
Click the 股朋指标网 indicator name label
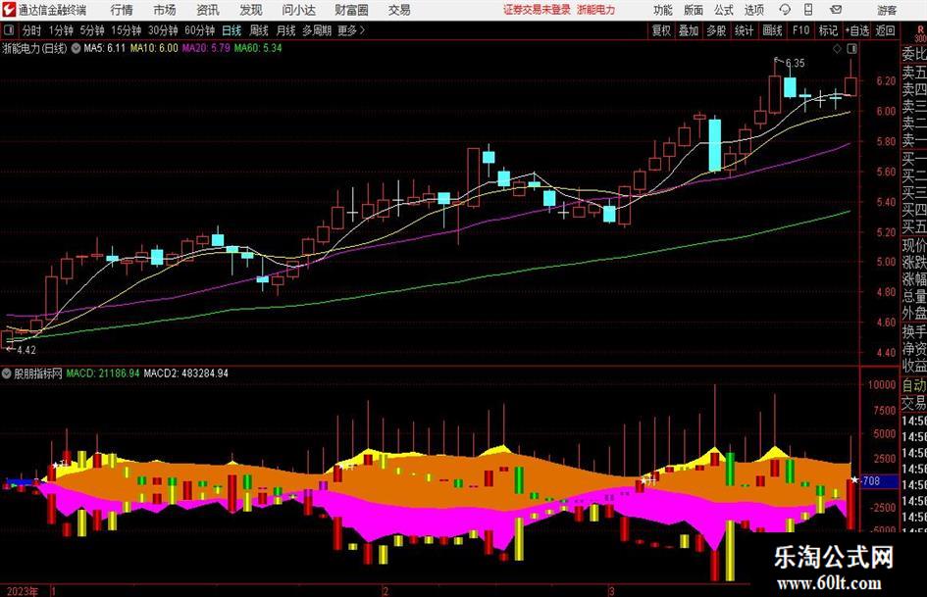coord(38,373)
